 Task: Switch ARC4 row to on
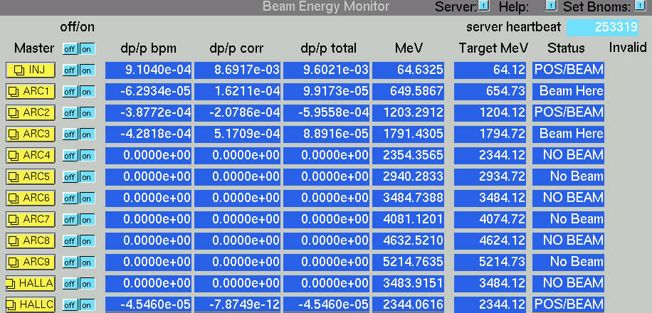[87, 156]
